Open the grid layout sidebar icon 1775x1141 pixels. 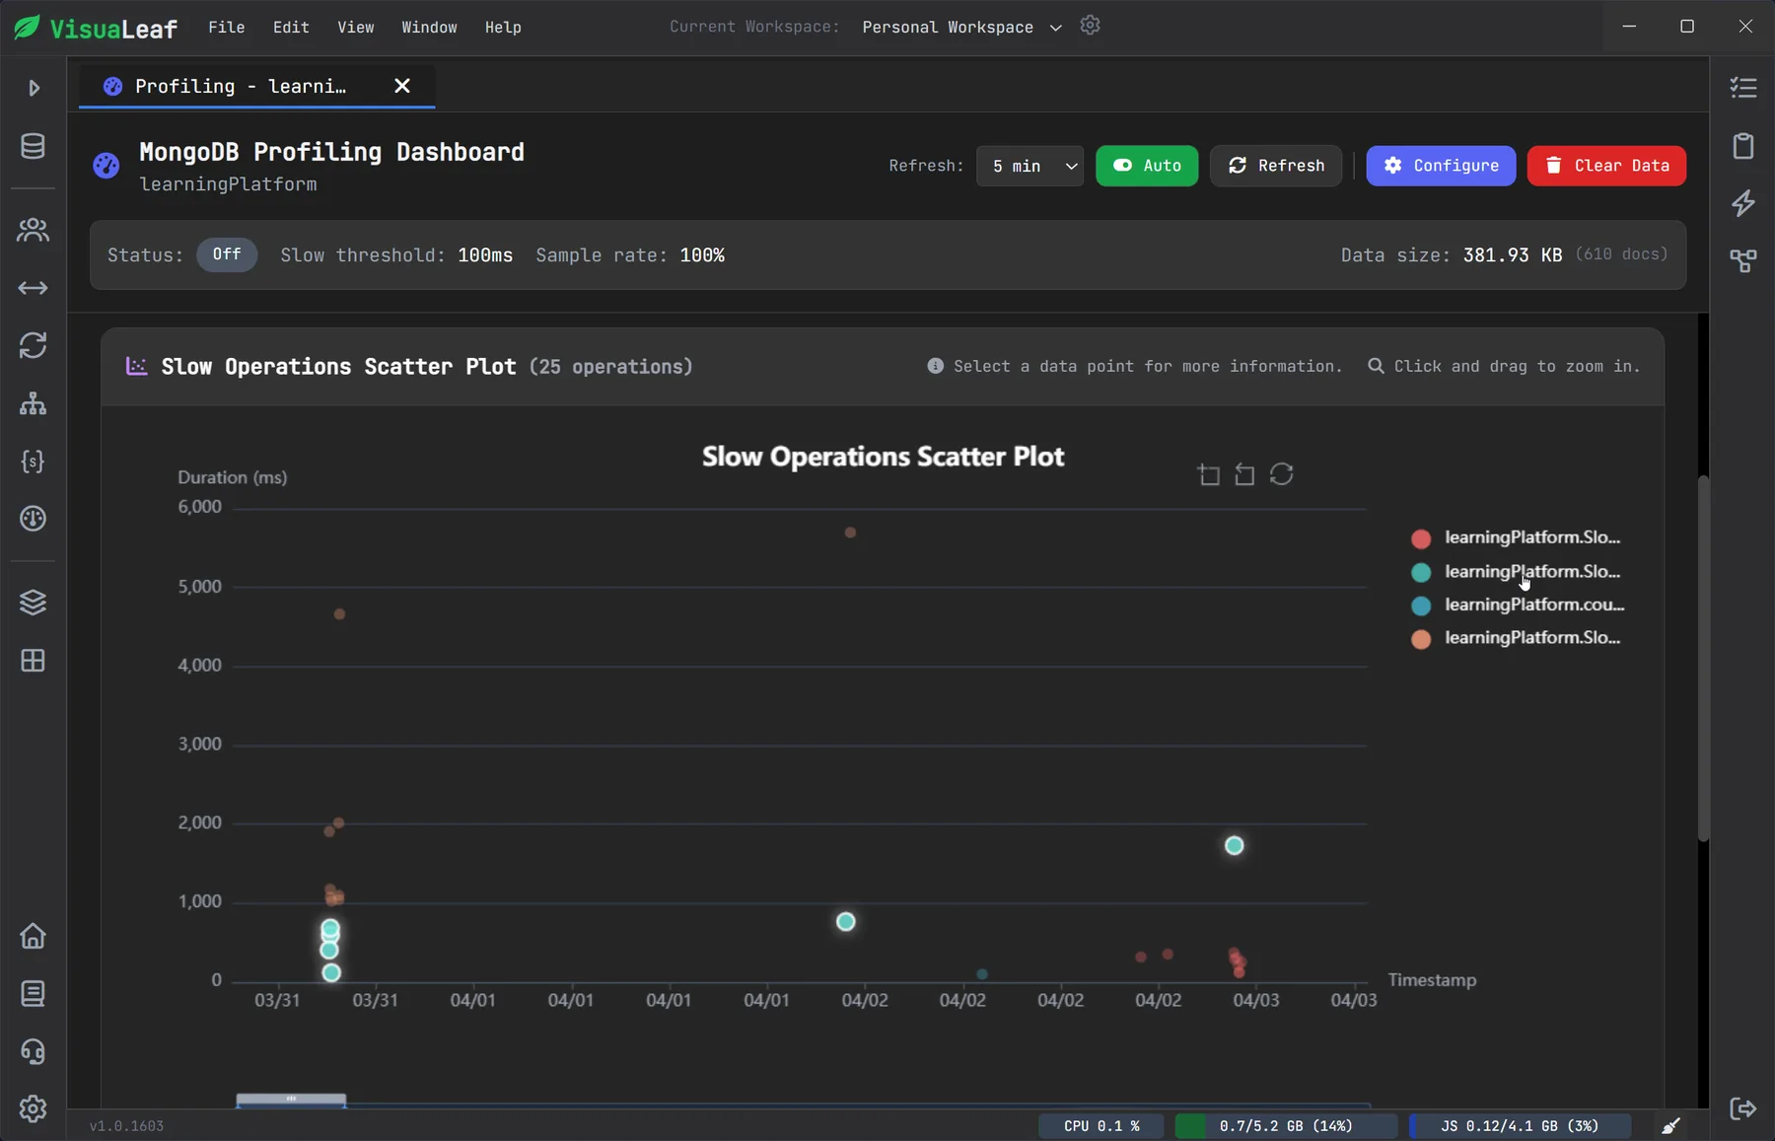tap(34, 660)
